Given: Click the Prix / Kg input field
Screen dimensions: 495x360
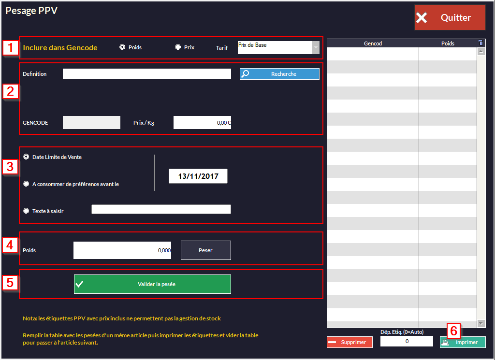Looking at the screenshot, I should [202, 123].
